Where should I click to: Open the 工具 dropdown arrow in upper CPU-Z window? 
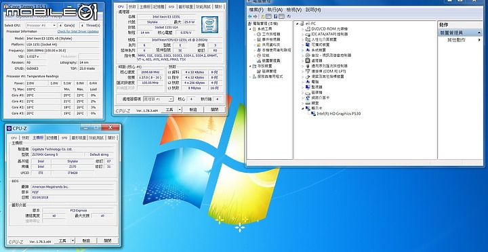click(x=180, y=110)
